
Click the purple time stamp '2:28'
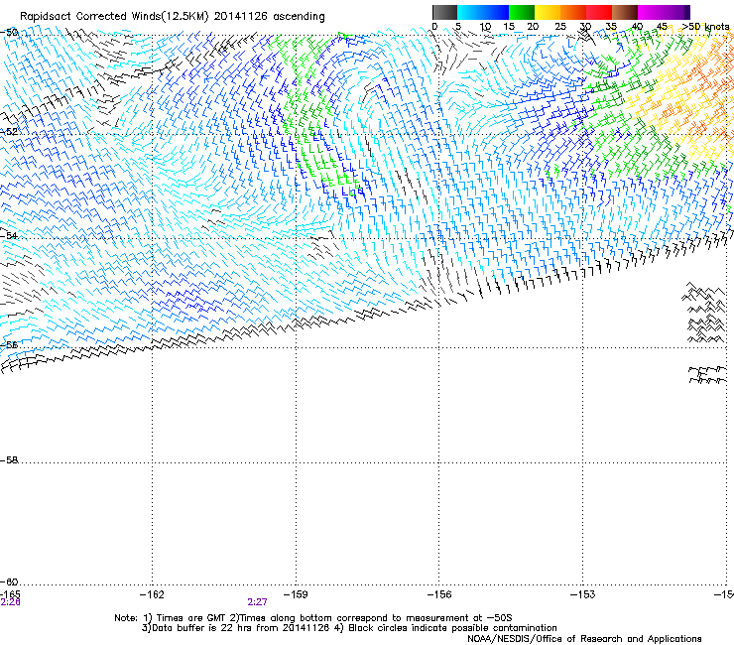pos(10,602)
